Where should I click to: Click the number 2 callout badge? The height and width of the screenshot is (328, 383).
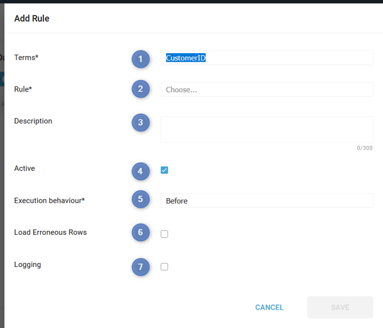pos(141,89)
